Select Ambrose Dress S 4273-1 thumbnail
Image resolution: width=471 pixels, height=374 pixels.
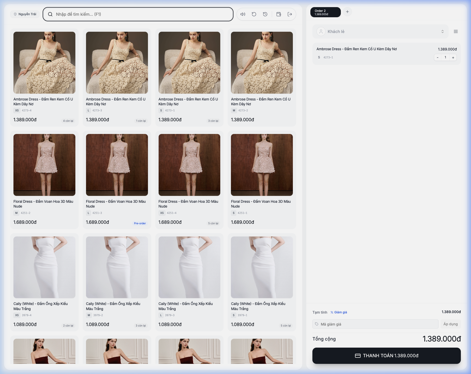click(189, 63)
